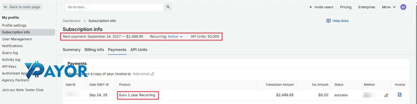Edit payment method pencil icon
The image size is (417, 104).
(386, 95)
